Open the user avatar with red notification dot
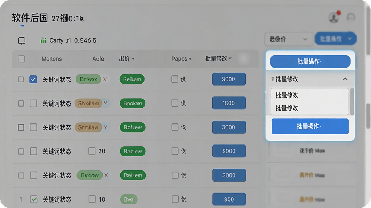This screenshot has width=371, height=208. pyautogui.click(x=334, y=17)
